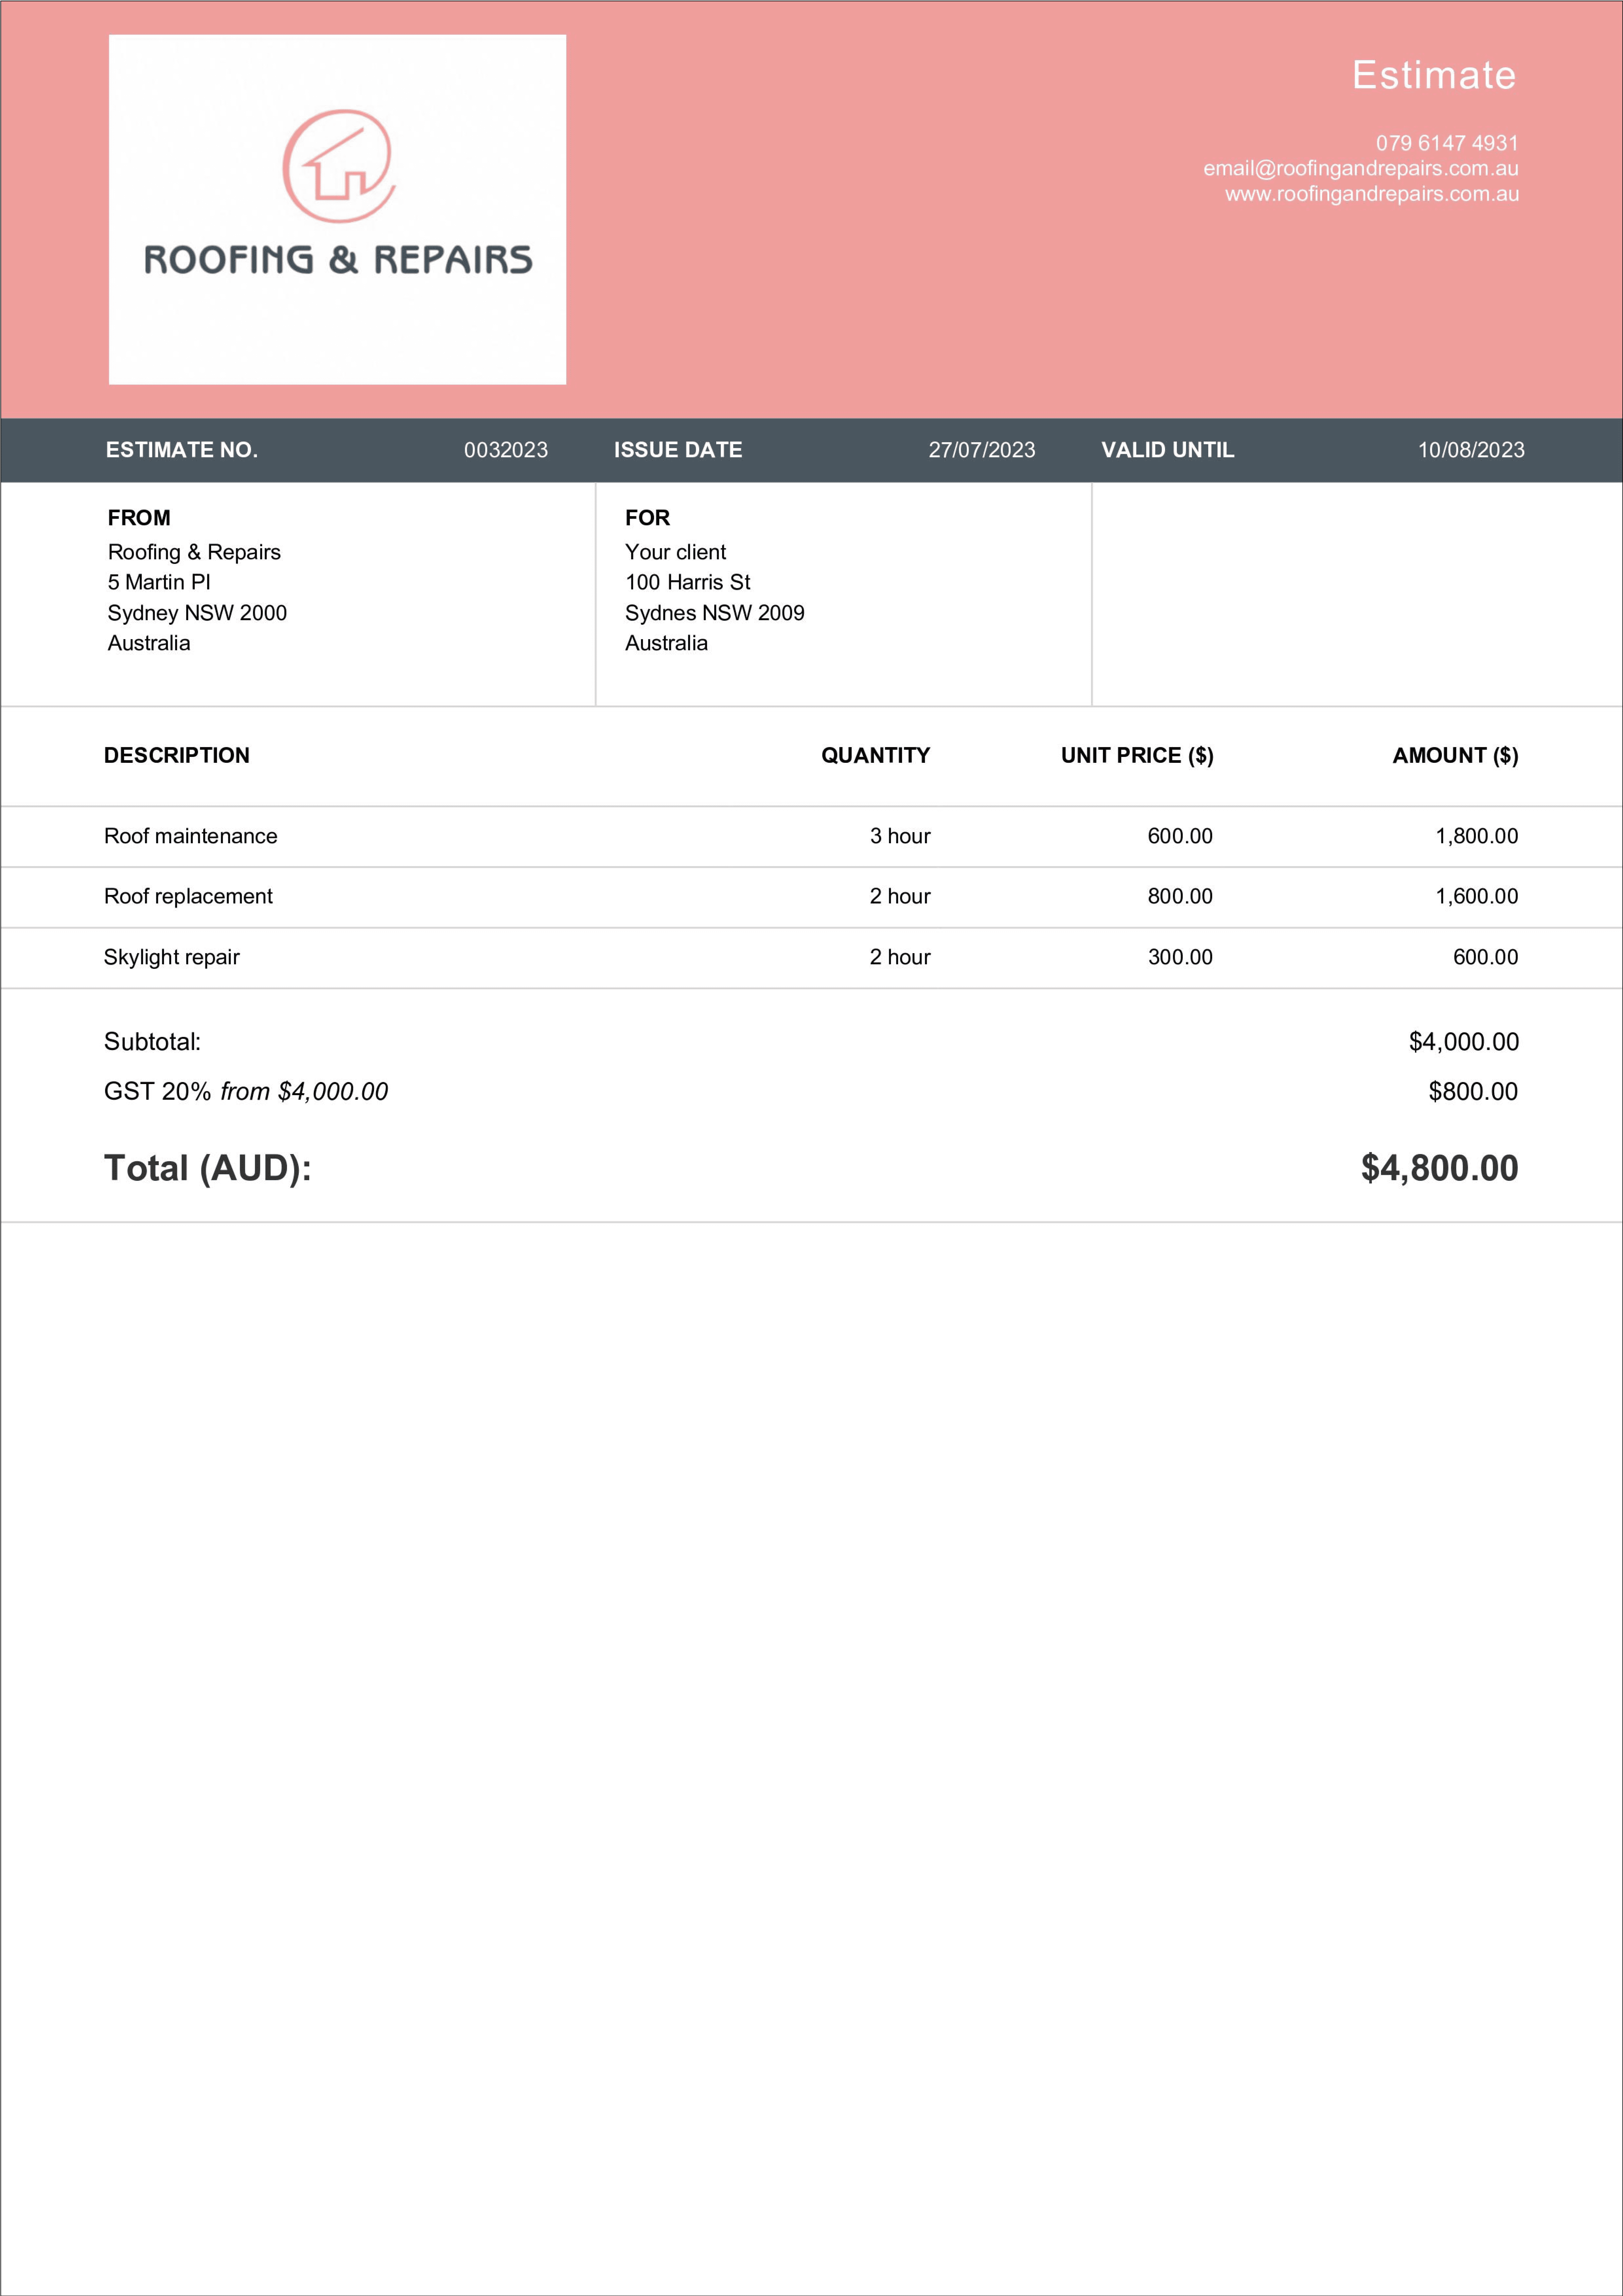Click the Subtotal: label
Screen dimensions: 1623x2296
[152, 1042]
